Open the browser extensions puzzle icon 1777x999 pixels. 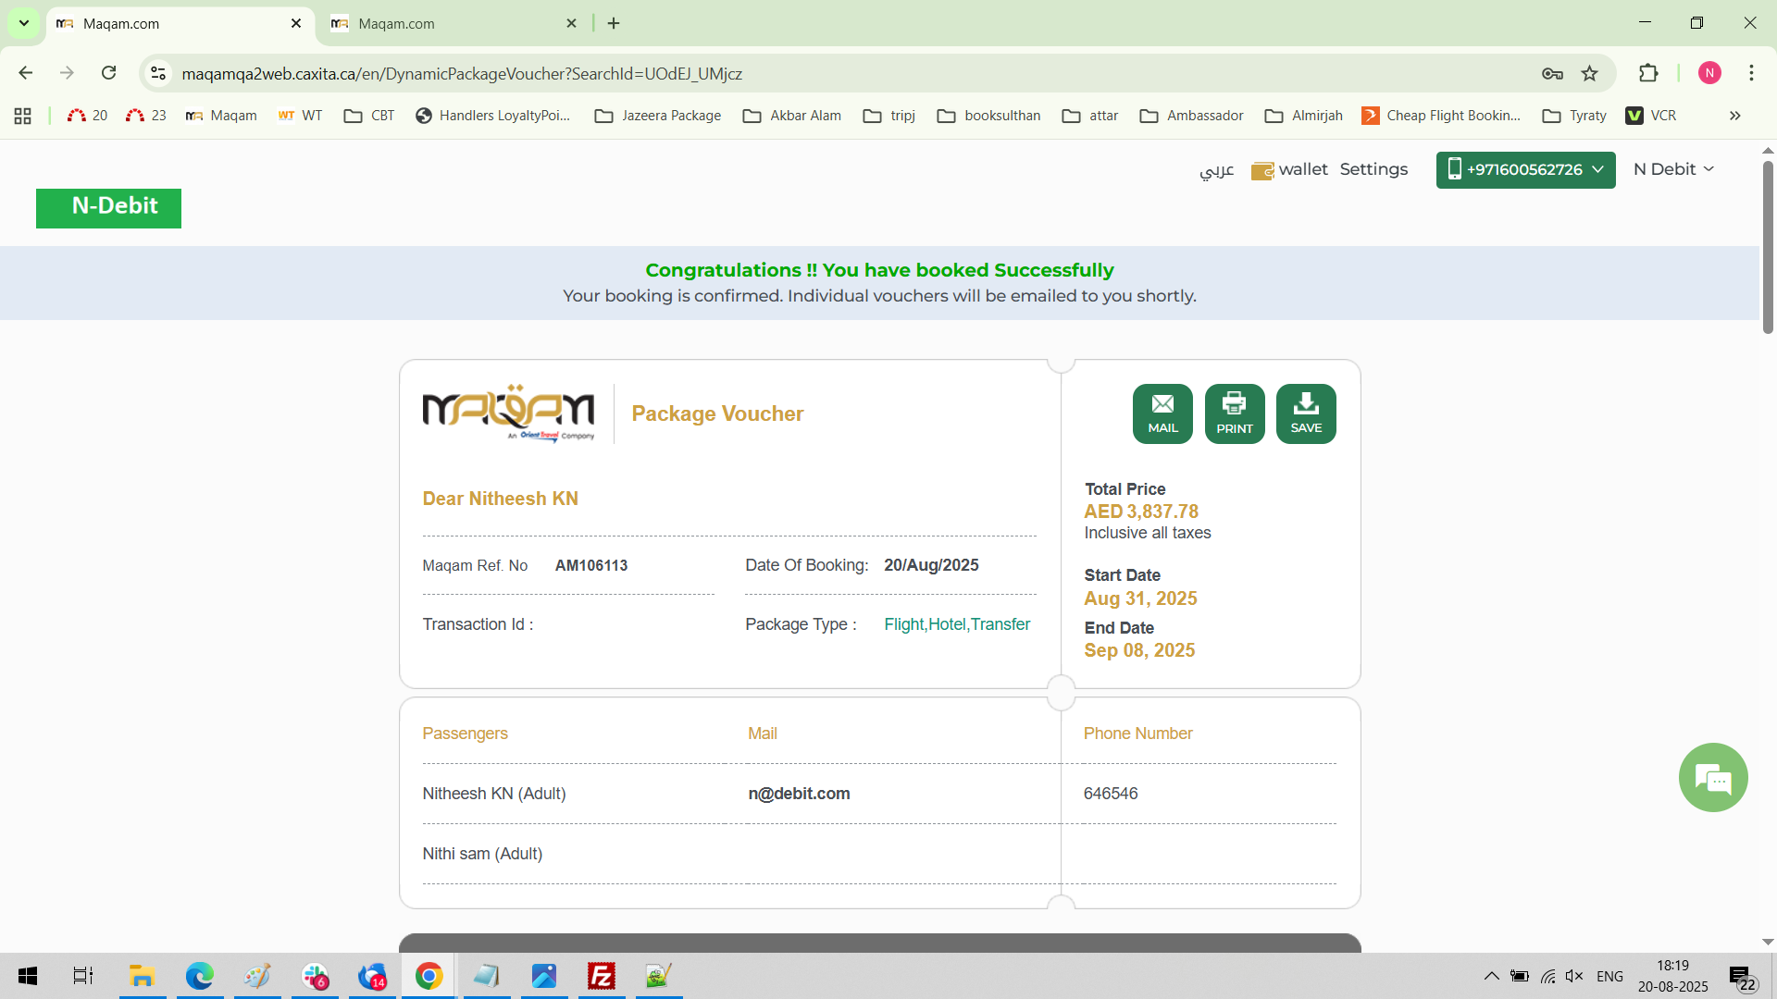coord(1648,74)
